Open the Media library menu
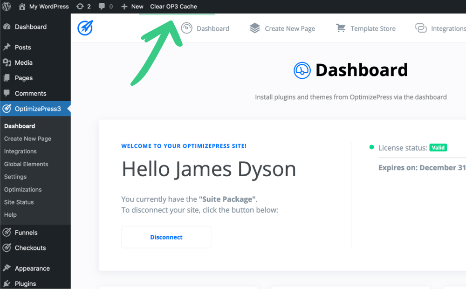Viewport: 466px width, 289px height. click(35, 63)
